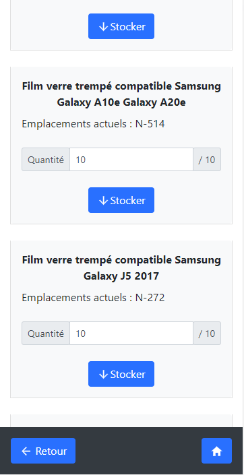The height and width of the screenshot is (475, 244).
Task: Go to the home page via house icon
Action: [216, 451]
